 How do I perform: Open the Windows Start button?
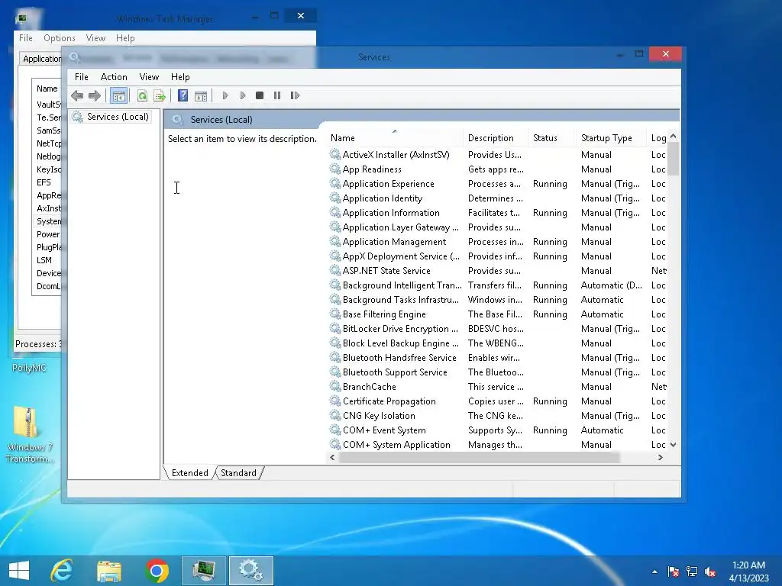(x=19, y=571)
